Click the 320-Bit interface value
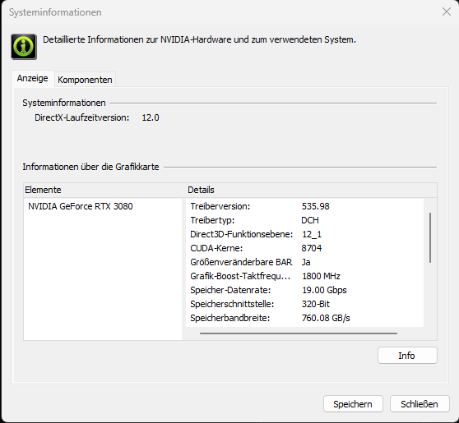Image resolution: width=459 pixels, height=423 pixels. [x=316, y=304]
